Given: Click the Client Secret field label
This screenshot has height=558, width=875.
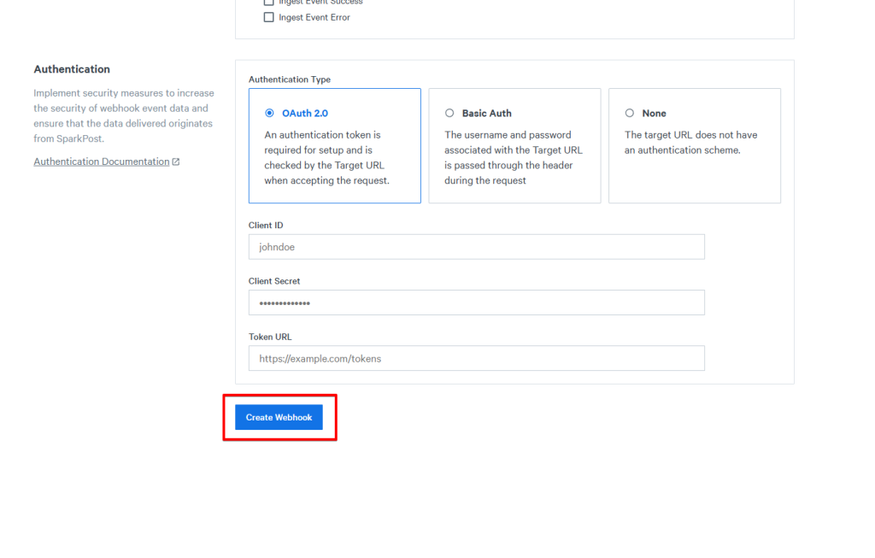Looking at the screenshot, I should click(274, 281).
